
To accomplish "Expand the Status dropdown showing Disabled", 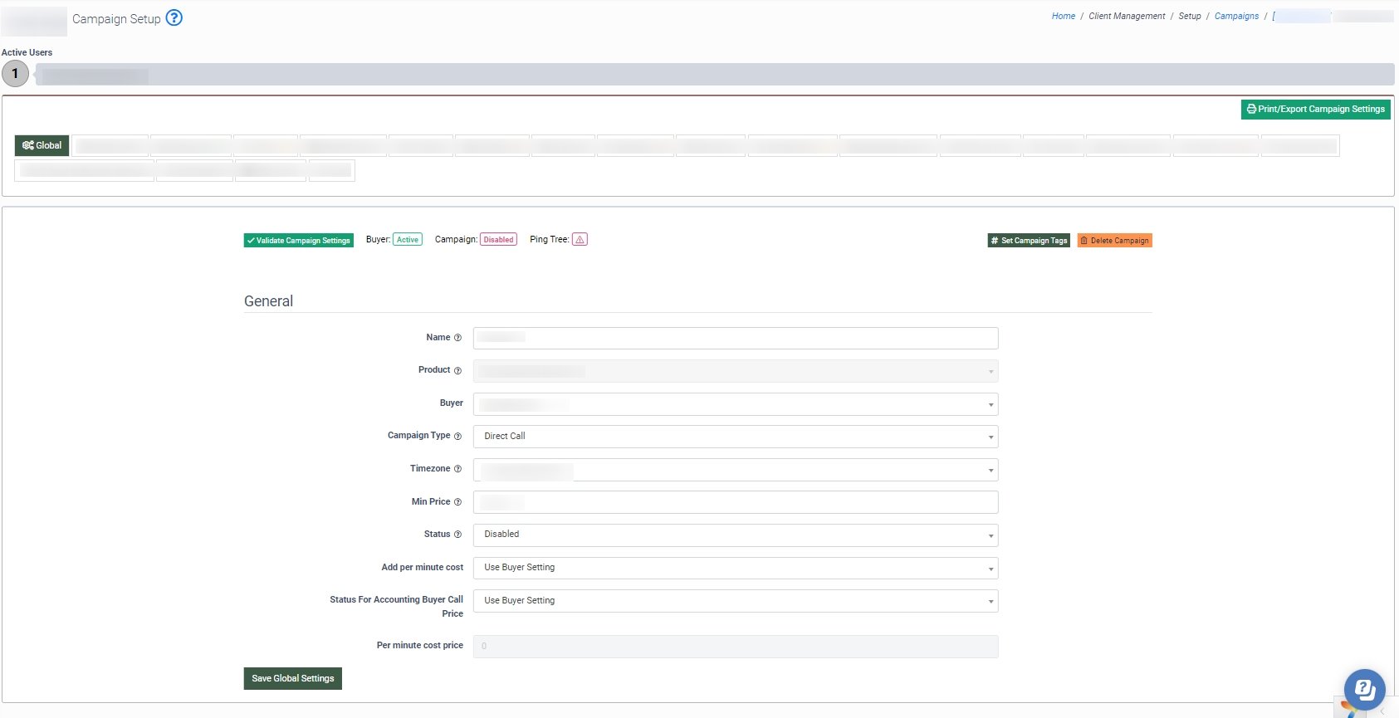I will (735, 535).
